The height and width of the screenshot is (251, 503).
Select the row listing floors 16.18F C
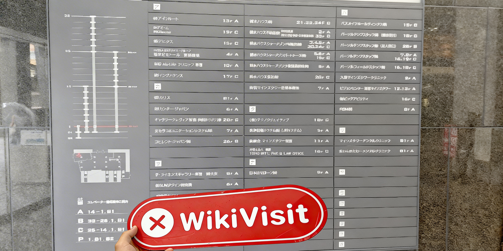coord(378,67)
